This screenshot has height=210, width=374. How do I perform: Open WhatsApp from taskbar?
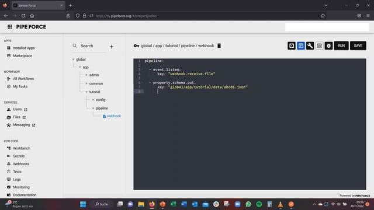pyautogui.click(x=248, y=204)
